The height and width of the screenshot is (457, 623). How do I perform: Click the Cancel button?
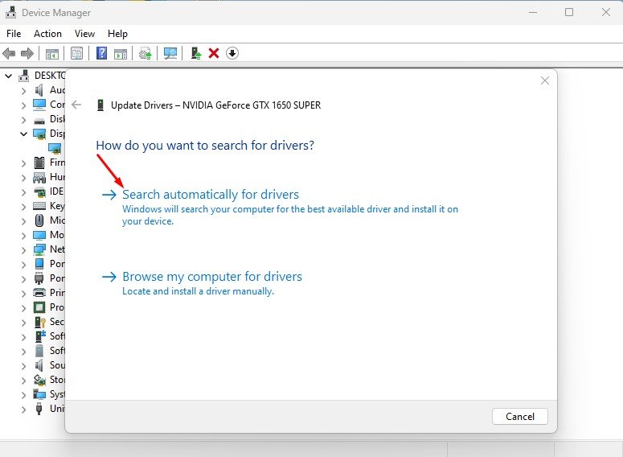(519, 417)
